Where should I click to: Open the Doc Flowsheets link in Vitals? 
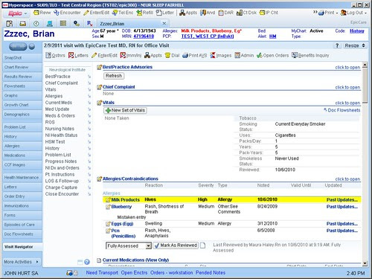[x=342, y=110]
